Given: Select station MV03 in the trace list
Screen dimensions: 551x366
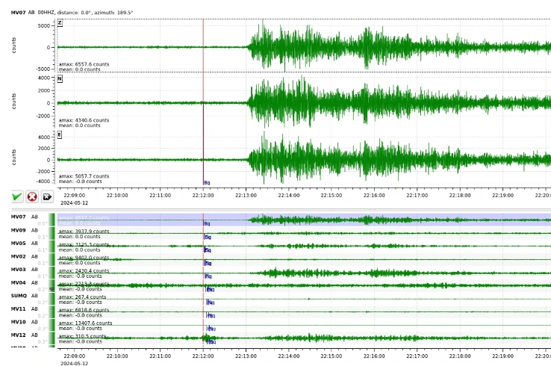Looking at the screenshot, I should click(19, 270).
